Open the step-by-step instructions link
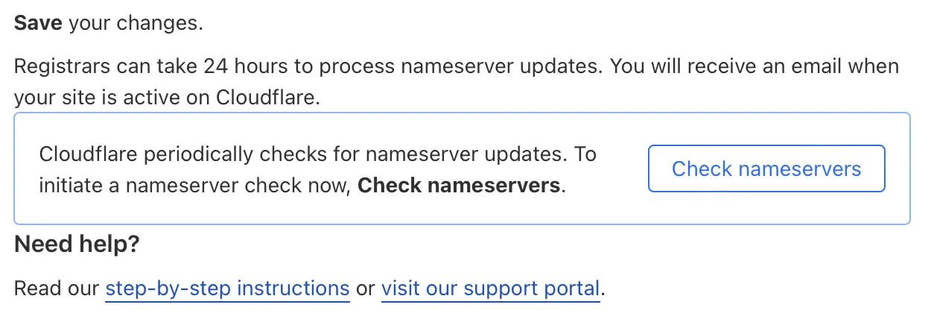Image resolution: width=934 pixels, height=328 pixels. point(227,288)
